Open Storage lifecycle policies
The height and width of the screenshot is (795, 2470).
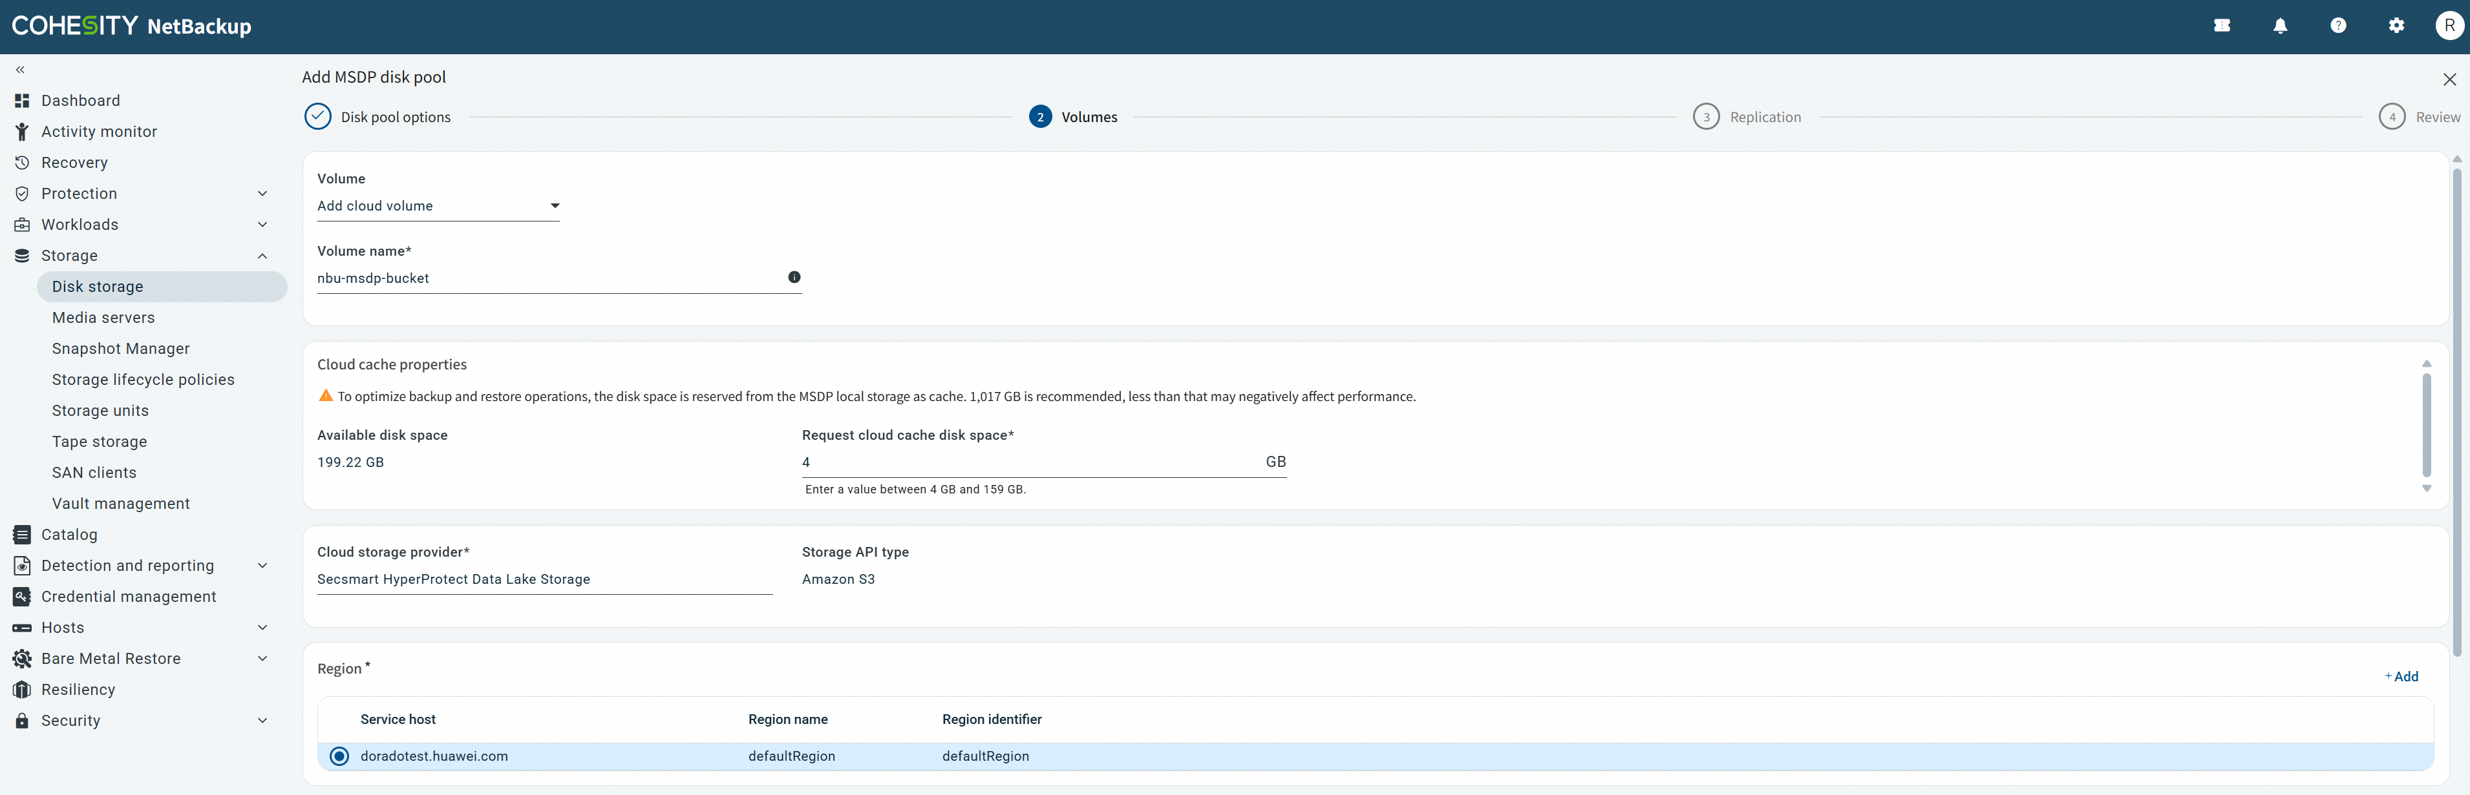click(x=143, y=379)
